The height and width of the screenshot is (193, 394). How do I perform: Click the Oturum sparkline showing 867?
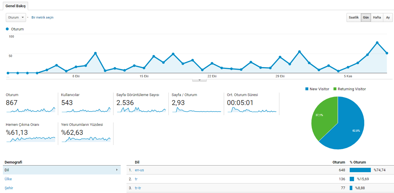pyautogui.click(x=31, y=110)
